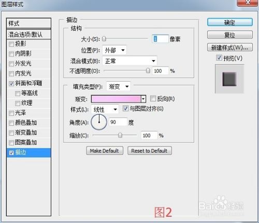Select 样式 header in left list
259x223 pixels.
click(28, 23)
